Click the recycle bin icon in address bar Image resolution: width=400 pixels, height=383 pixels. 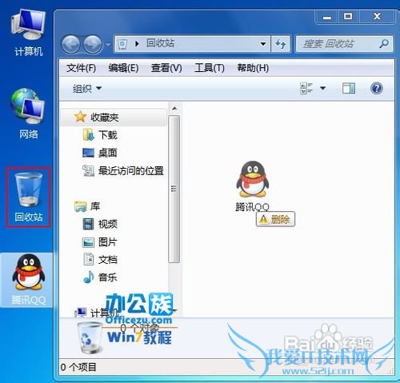coord(122,44)
